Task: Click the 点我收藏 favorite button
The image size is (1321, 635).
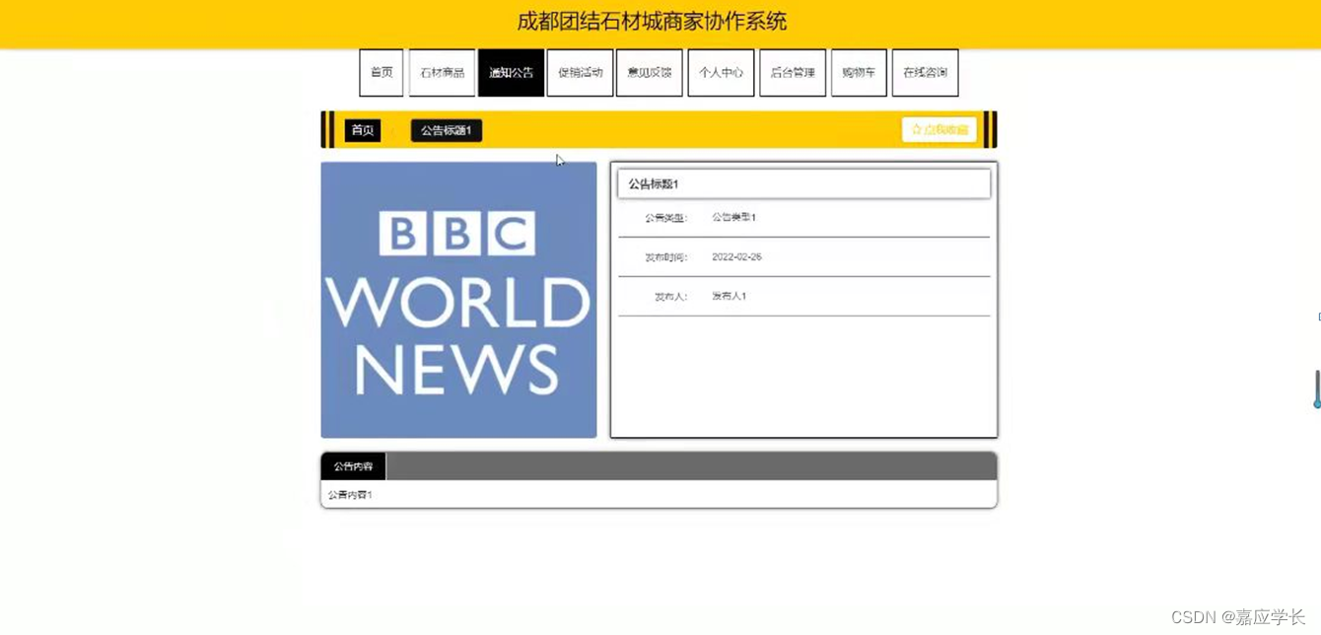Action: 939,129
